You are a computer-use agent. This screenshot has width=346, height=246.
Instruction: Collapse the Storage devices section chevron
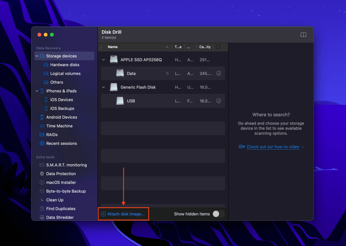click(37, 56)
